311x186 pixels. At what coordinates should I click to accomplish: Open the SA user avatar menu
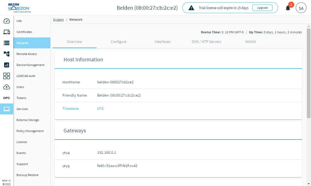click(301, 8)
